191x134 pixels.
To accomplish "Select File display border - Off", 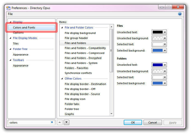I will click(x=80, y=89).
